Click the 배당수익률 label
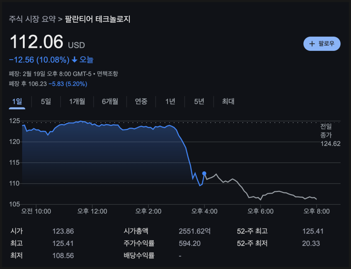This screenshot has width=351, height=269. pos(139,255)
